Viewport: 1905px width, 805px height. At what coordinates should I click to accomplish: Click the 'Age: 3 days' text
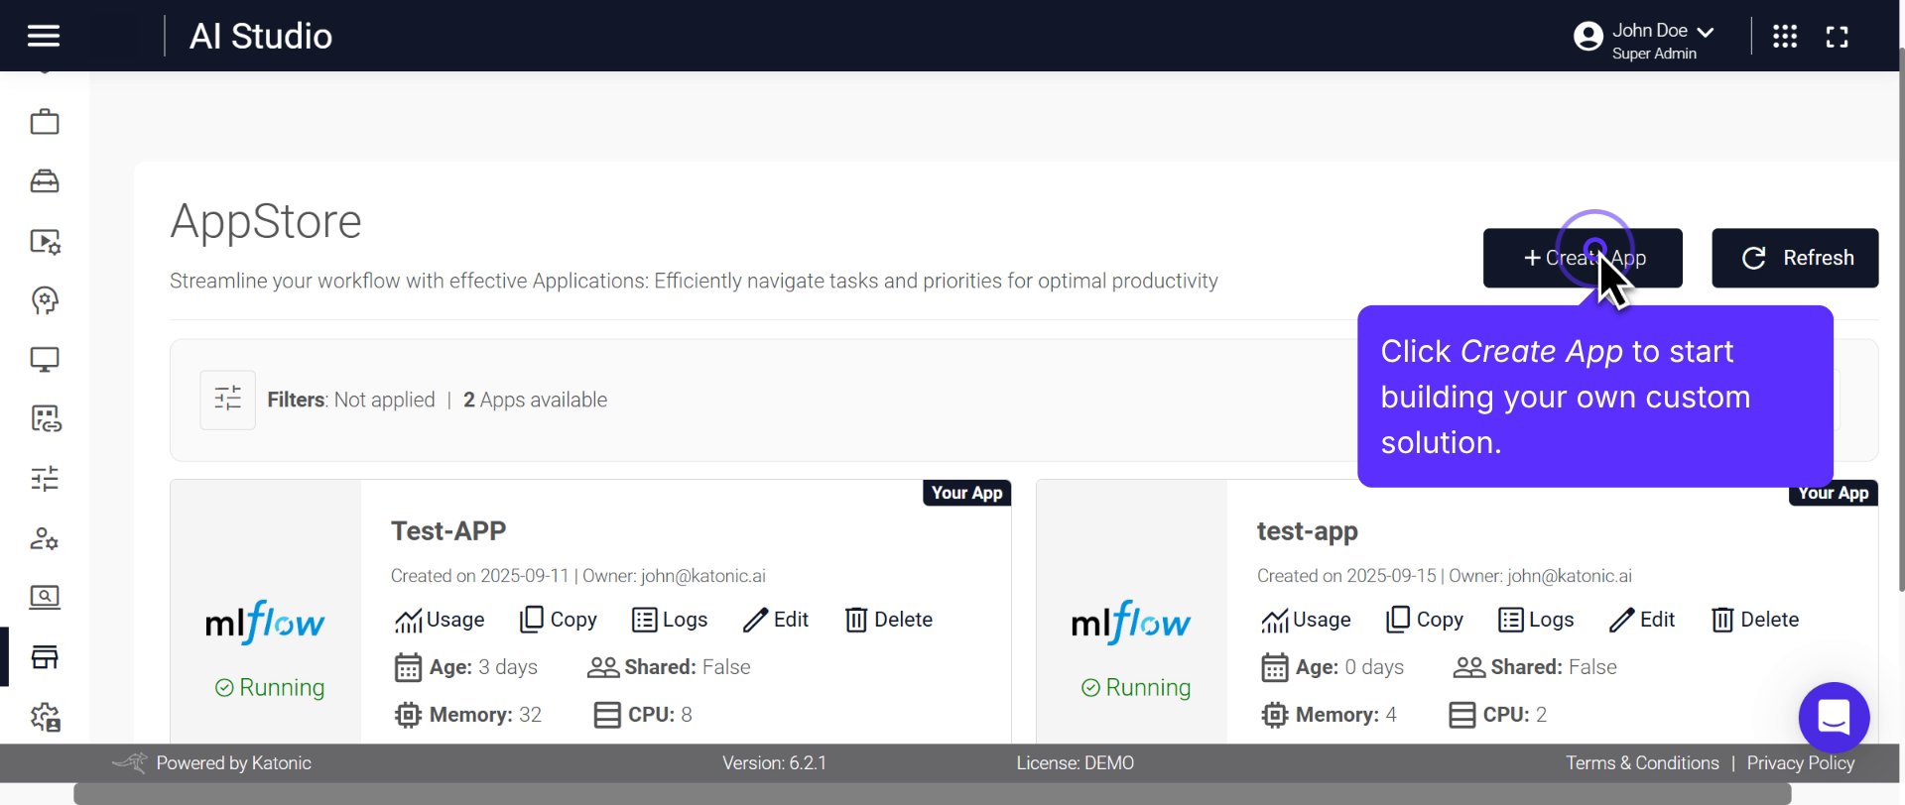[466, 667]
